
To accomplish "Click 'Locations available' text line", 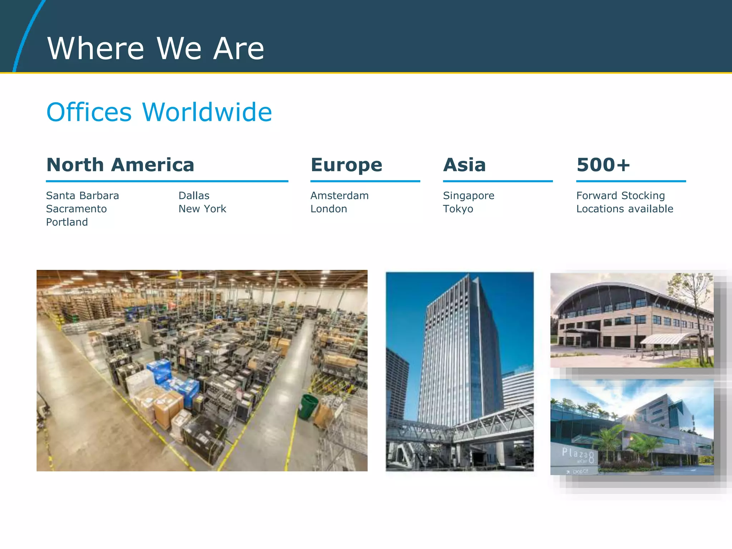I will tap(625, 209).
